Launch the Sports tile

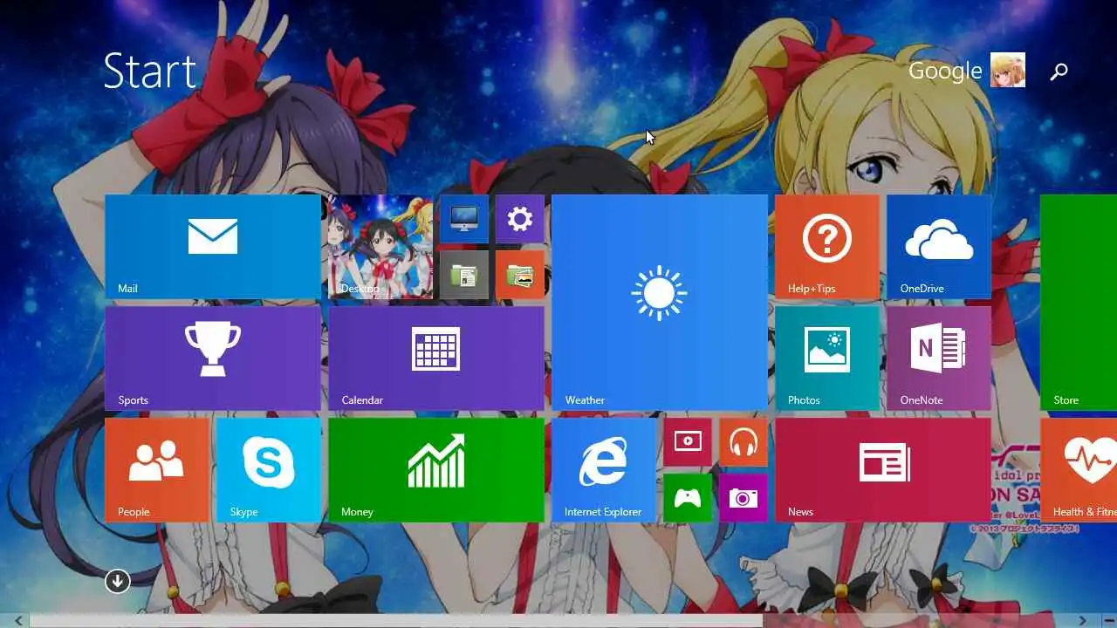pyautogui.click(x=213, y=358)
